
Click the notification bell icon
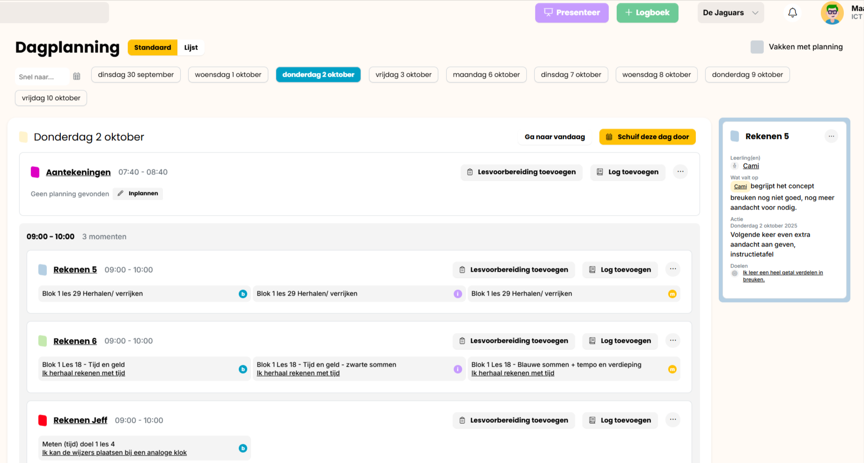[x=792, y=13]
